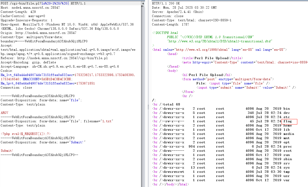The image size is (308, 187).
Task: Click the 'Content-Type: multipart/form-data' header
Action: coord(32,37)
